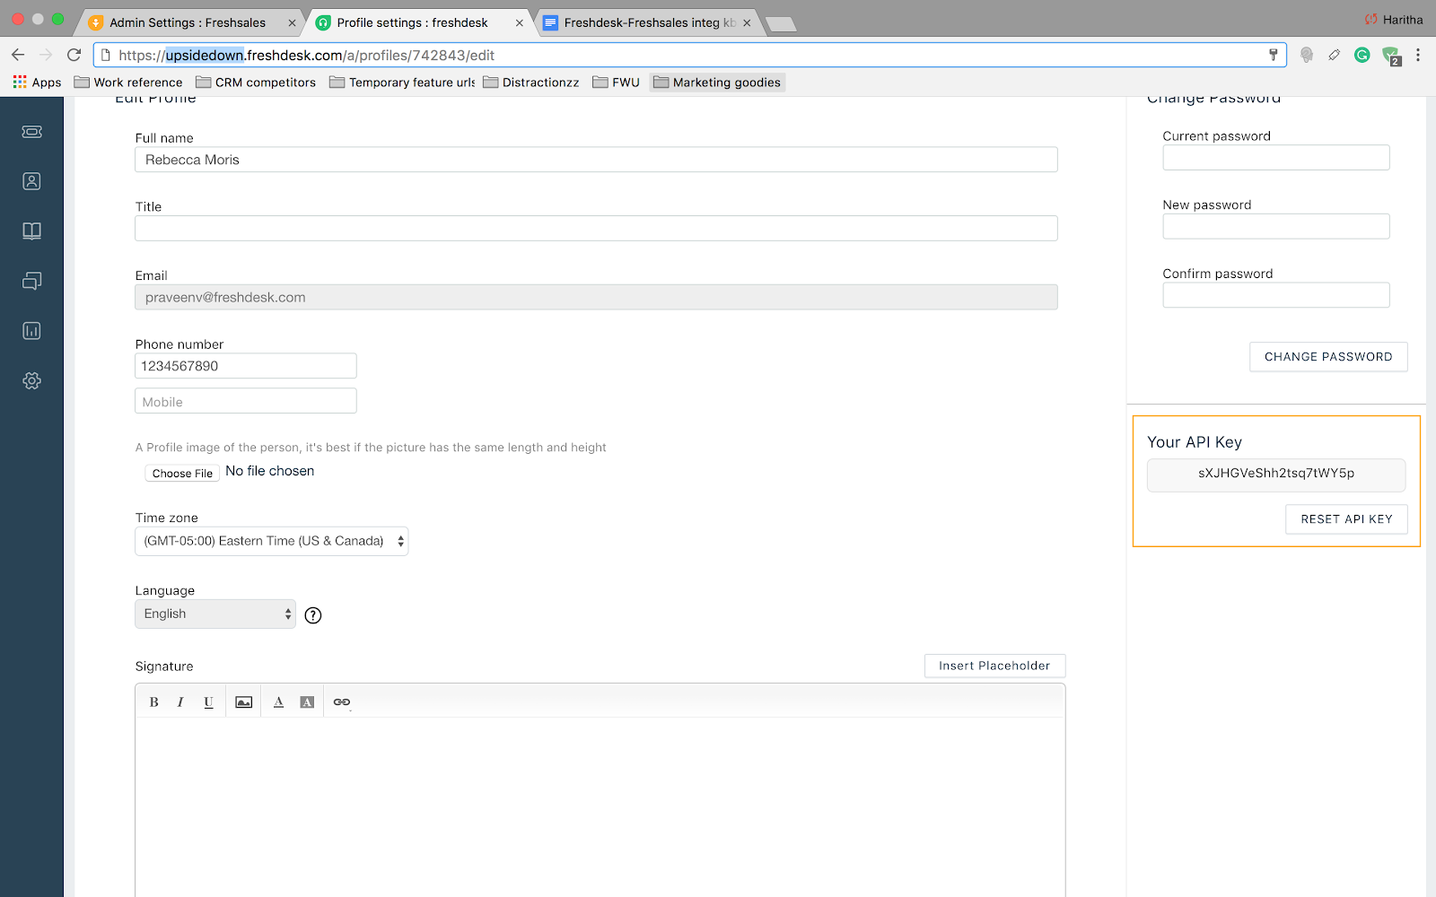This screenshot has height=897, width=1436.
Task: Click the Reset API Key button
Action: [x=1346, y=519]
